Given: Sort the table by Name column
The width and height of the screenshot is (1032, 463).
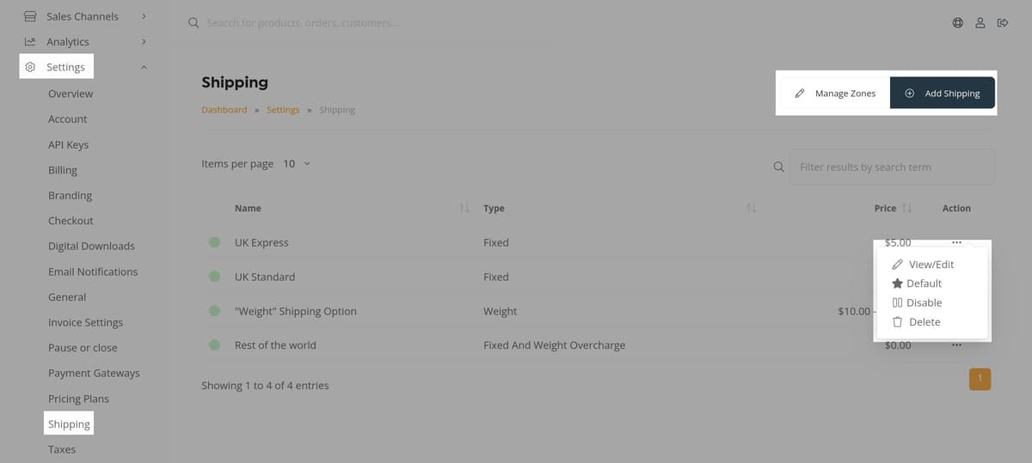Looking at the screenshot, I should [464, 209].
